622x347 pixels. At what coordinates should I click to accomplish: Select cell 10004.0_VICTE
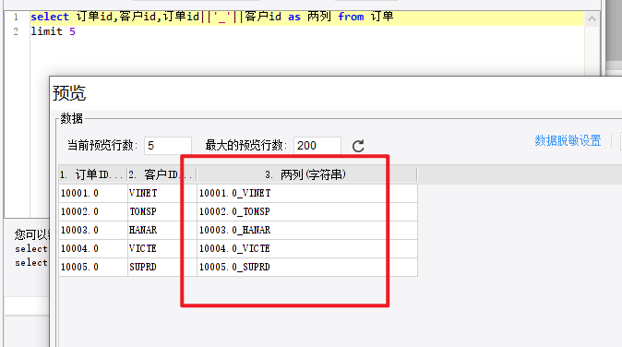click(307, 248)
